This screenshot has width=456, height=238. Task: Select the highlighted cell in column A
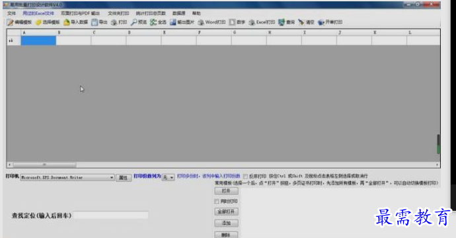coord(38,41)
